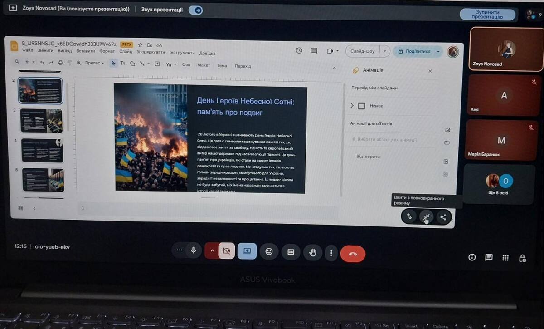
Task: Open the meeting chat panel
Action: (489, 257)
